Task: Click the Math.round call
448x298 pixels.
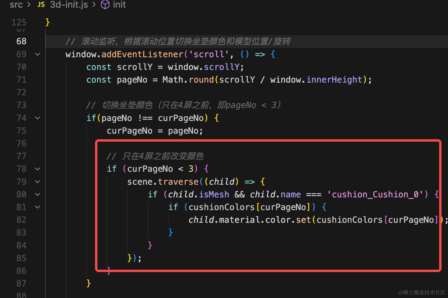Action: point(188,80)
